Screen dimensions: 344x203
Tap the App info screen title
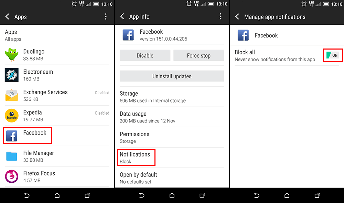click(139, 17)
